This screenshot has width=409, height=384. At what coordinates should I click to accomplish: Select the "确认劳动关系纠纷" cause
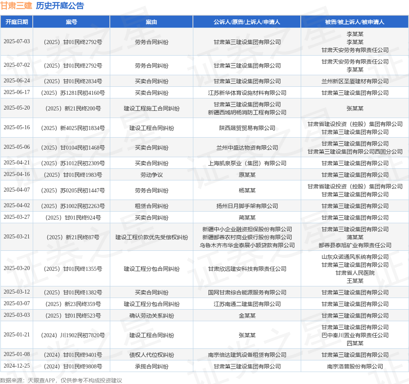click(151, 316)
